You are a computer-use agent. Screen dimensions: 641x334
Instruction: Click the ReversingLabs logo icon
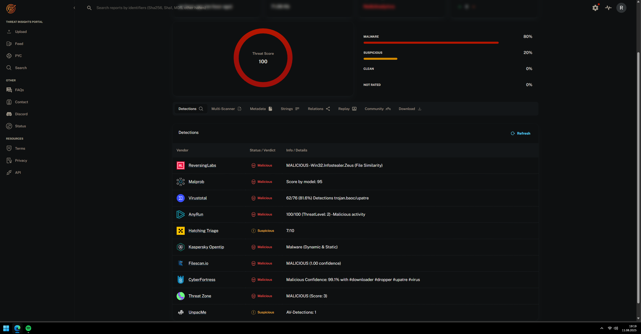pyautogui.click(x=180, y=165)
